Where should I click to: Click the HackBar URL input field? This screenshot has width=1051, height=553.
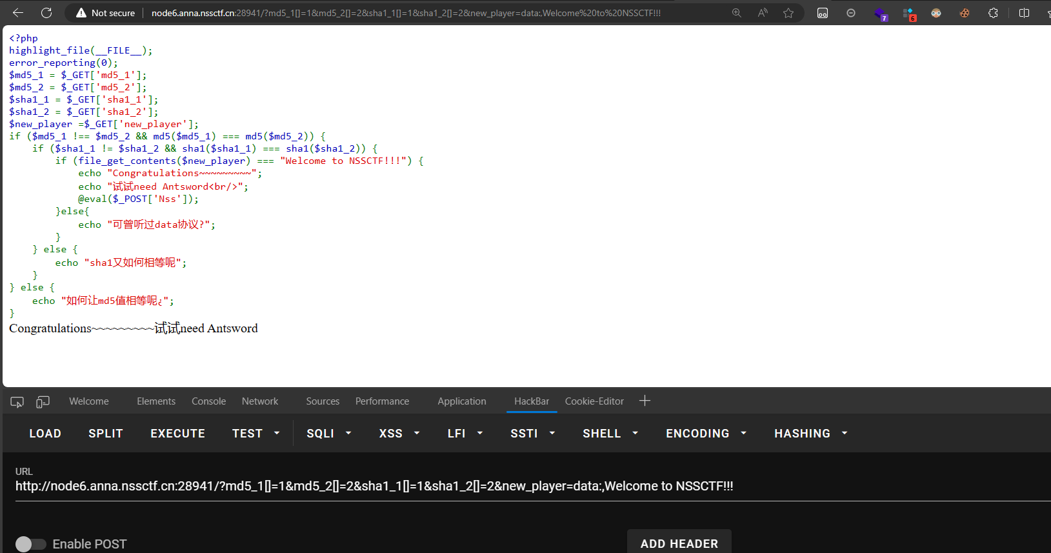(x=533, y=487)
